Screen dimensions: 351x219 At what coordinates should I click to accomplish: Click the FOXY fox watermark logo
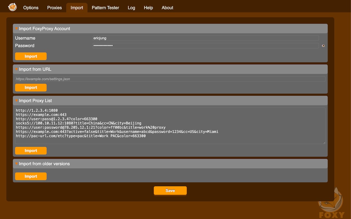coord(331,203)
